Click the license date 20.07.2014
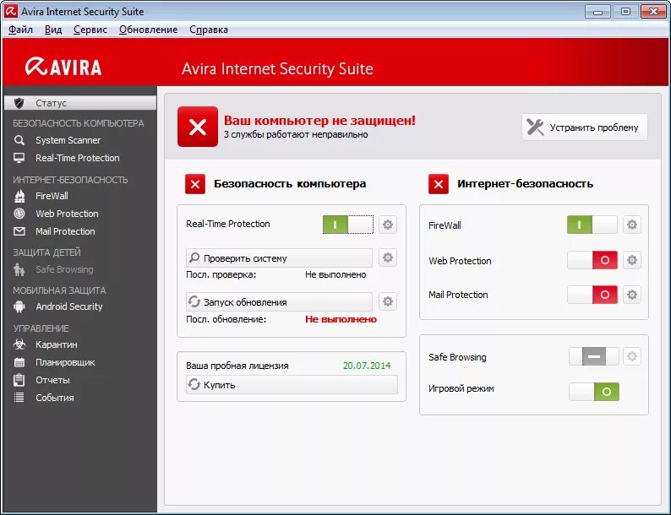The image size is (671, 515). pyautogui.click(x=367, y=366)
